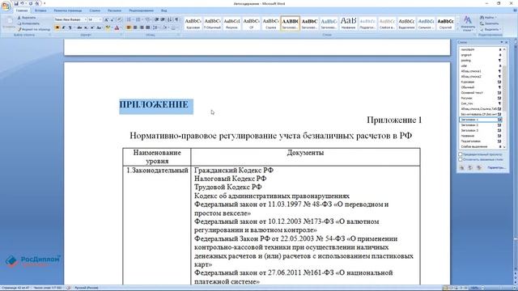Apply Название style from gallery

(x=348, y=23)
